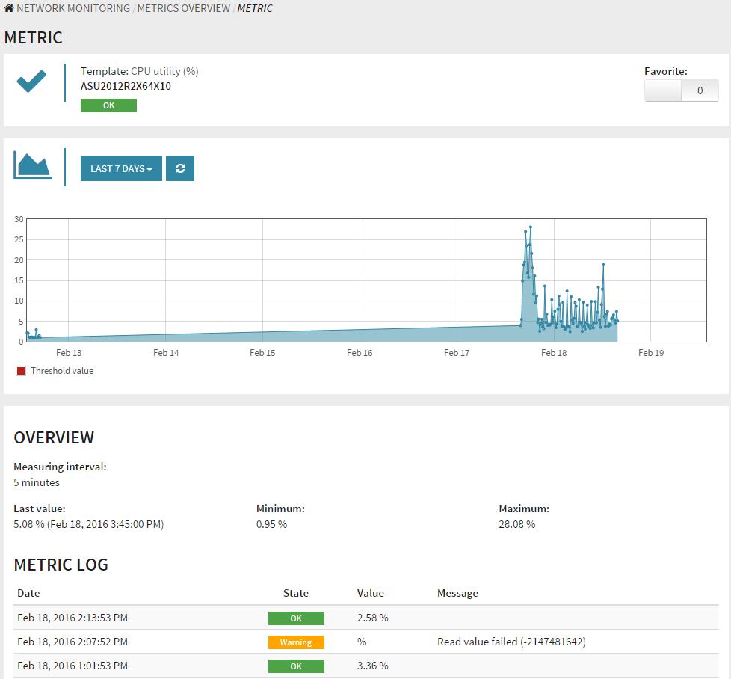
Task: Select the Feb 18 2:07:52 PM log row
Action: (72, 642)
